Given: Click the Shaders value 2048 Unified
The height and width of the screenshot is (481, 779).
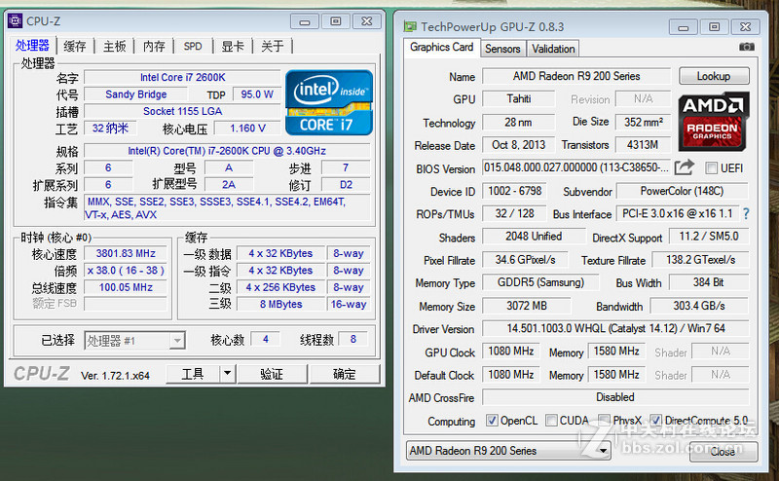Looking at the screenshot, I should [x=534, y=237].
